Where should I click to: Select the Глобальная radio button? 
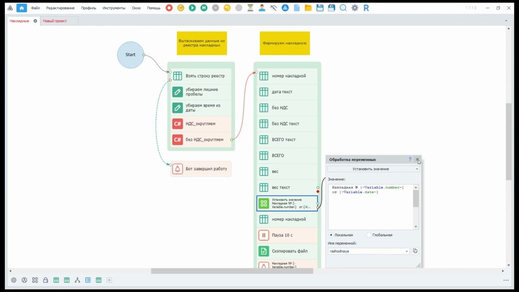click(x=369, y=235)
